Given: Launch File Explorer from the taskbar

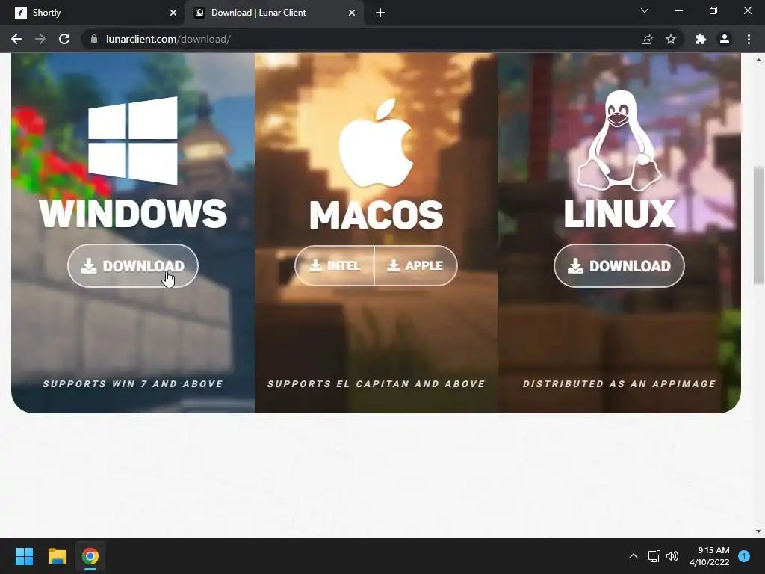Looking at the screenshot, I should coord(57,556).
